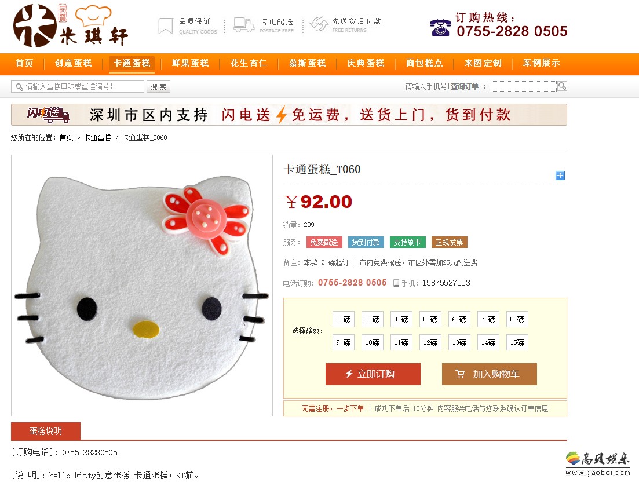Go to 首页 in the breadcrumb

click(x=66, y=138)
